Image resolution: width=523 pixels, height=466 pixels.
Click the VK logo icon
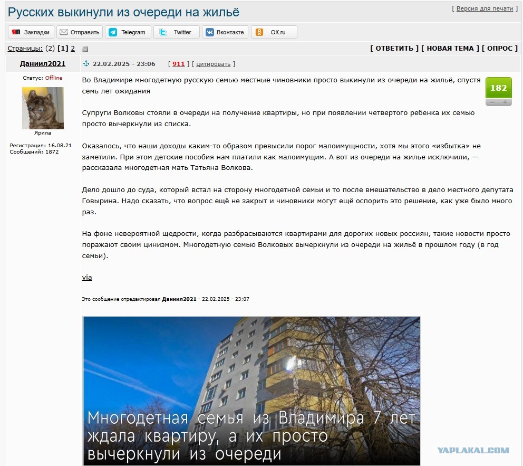210,32
